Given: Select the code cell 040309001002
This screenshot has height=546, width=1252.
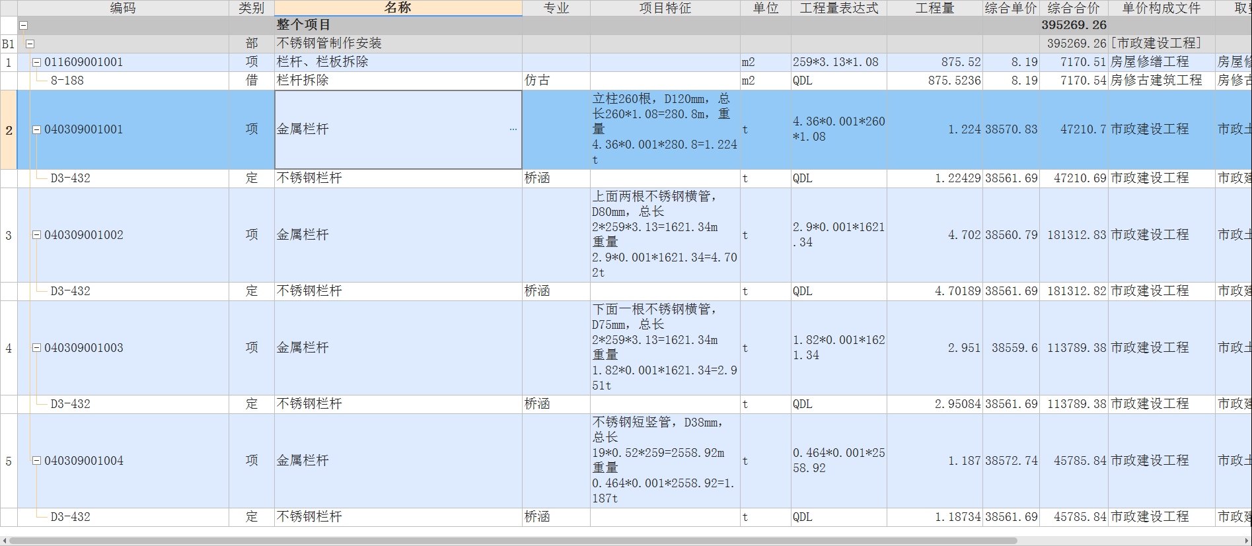Looking at the screenshot, I should [x=83, y=235].
